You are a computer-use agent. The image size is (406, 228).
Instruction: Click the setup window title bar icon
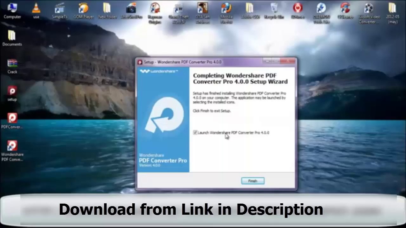(140, 62)
